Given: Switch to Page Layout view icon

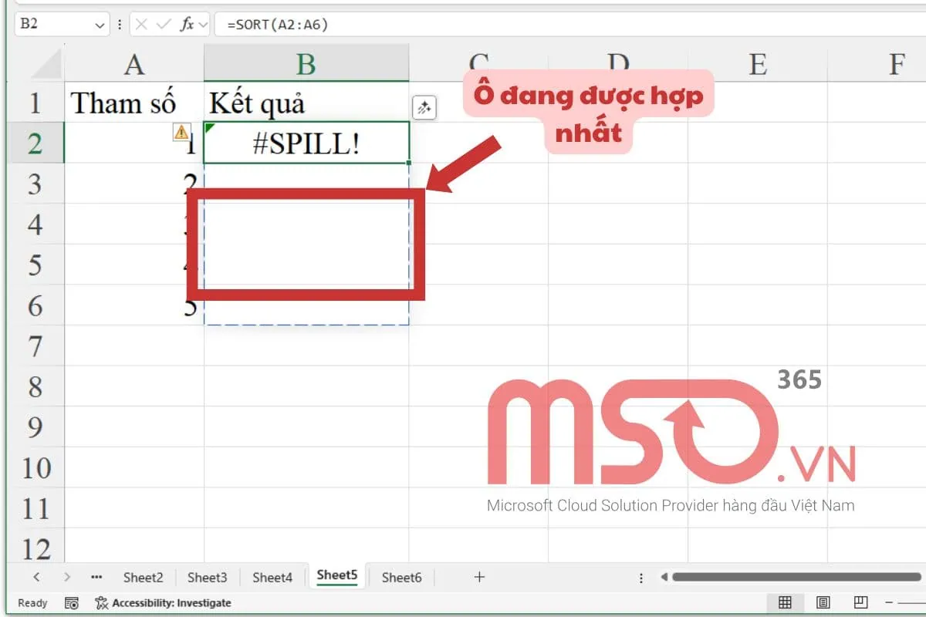Looking at the screenshot, I should (x=822, y=602).
